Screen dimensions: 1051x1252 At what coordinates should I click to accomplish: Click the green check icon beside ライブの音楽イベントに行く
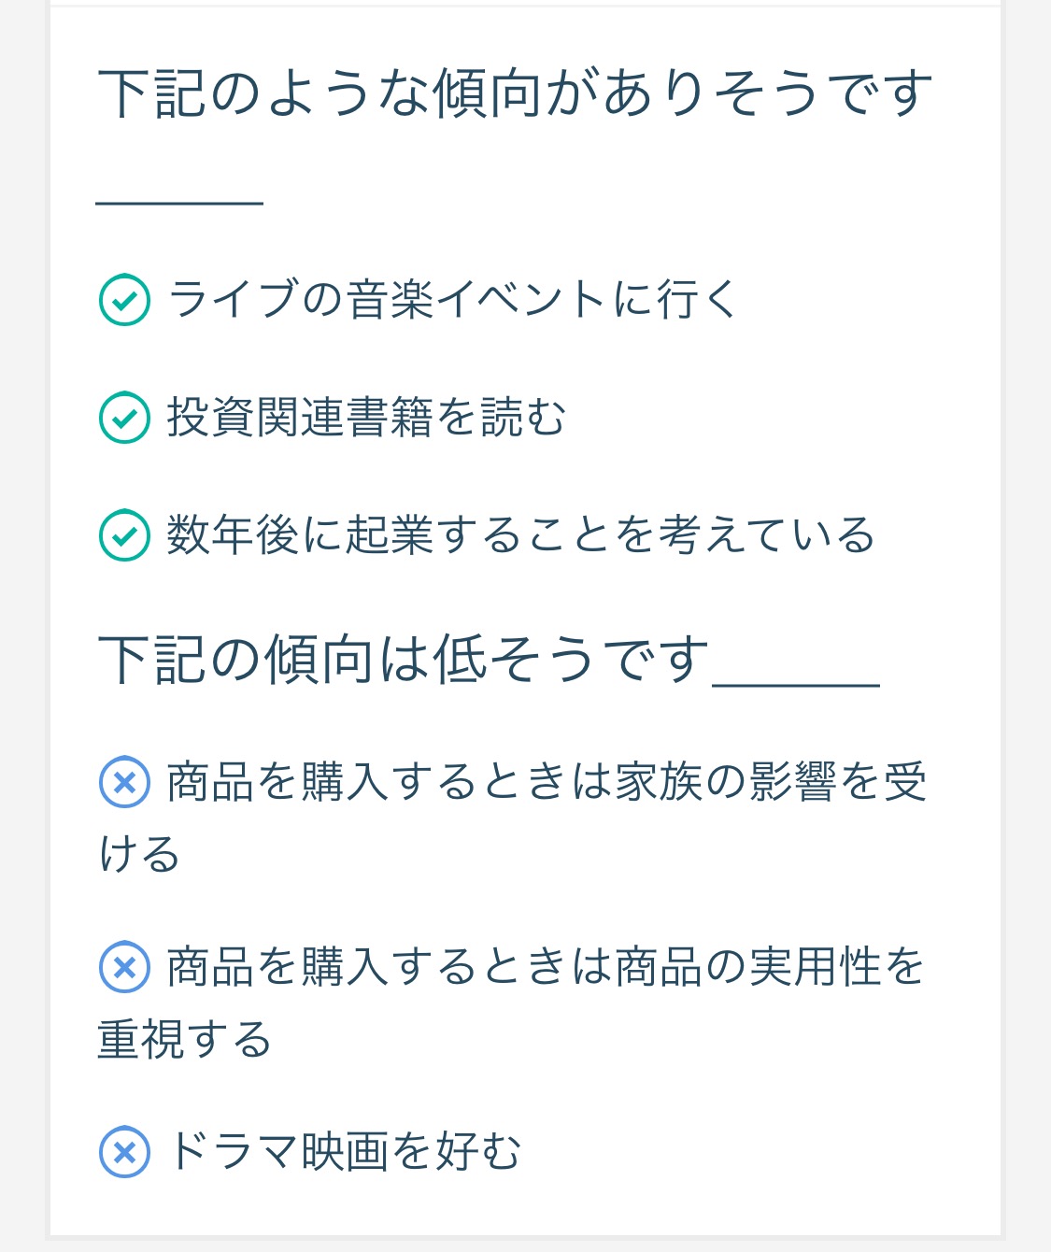click(124, 300)
